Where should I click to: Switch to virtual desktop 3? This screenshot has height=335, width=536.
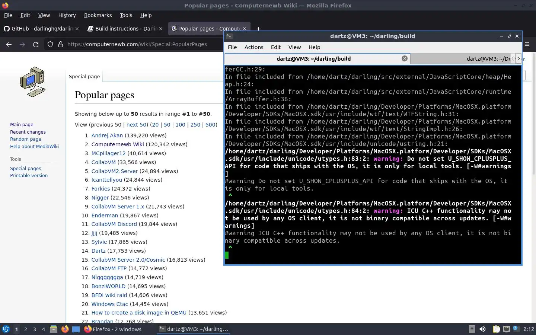tap(35, 329)
